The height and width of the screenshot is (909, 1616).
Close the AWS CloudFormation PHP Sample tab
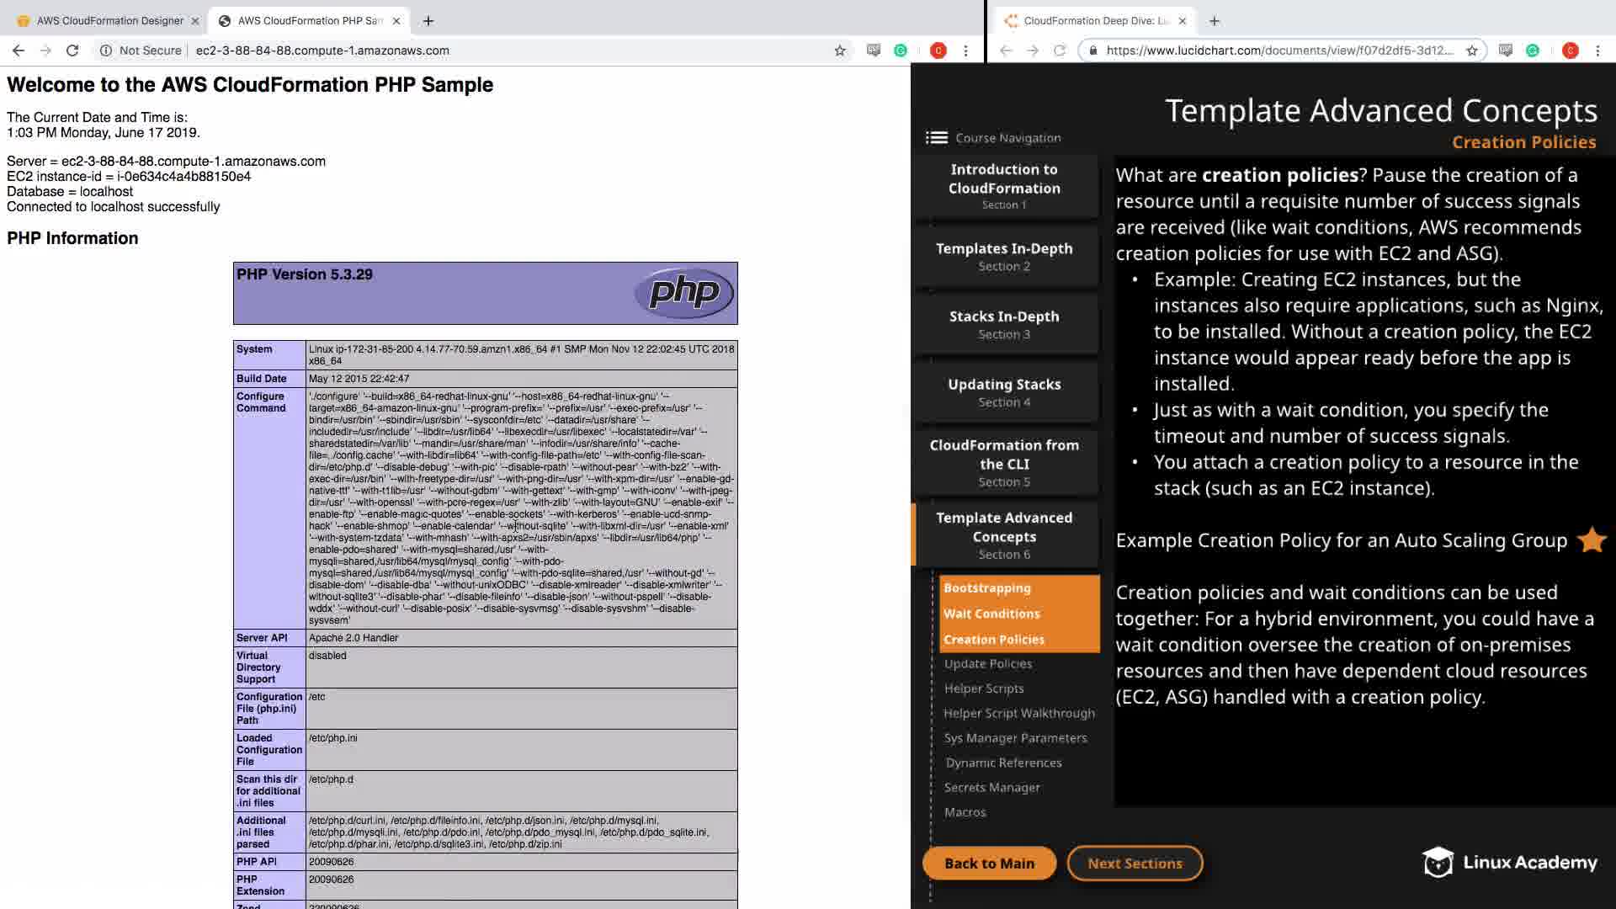[x=397, y=21]
